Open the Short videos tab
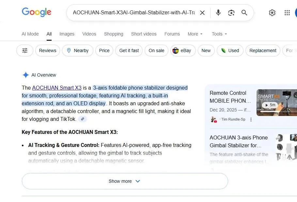 pos(144,34)
